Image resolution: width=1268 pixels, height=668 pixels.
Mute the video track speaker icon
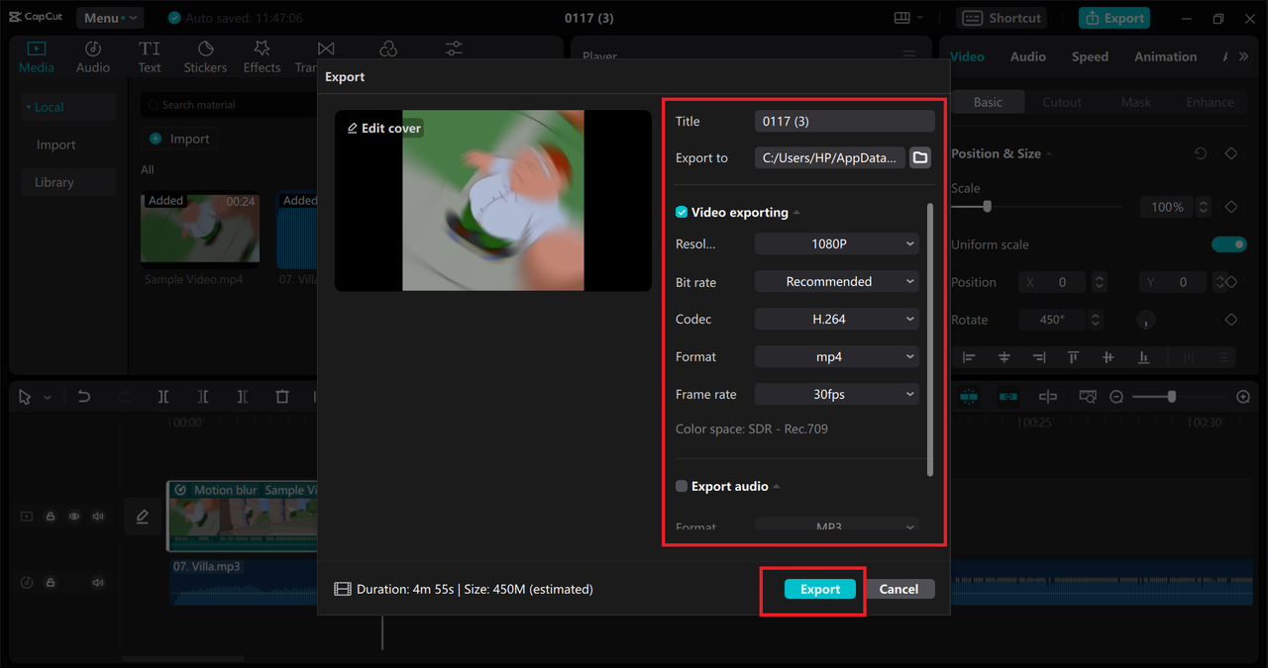[x=98, y=517]
